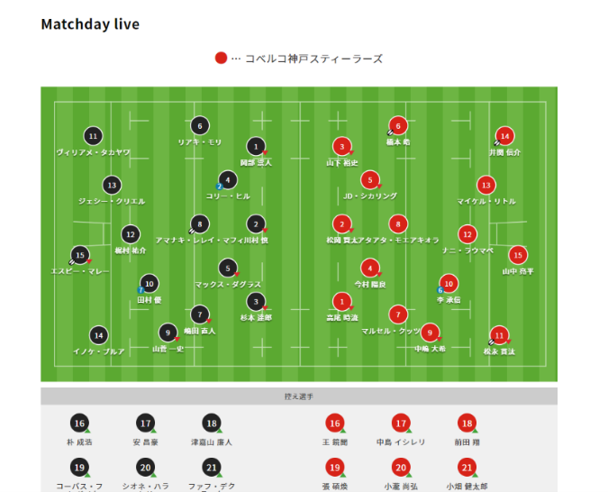Click black number 11 player icon
The image size is (608, 492).
click(x=93, y=136)
